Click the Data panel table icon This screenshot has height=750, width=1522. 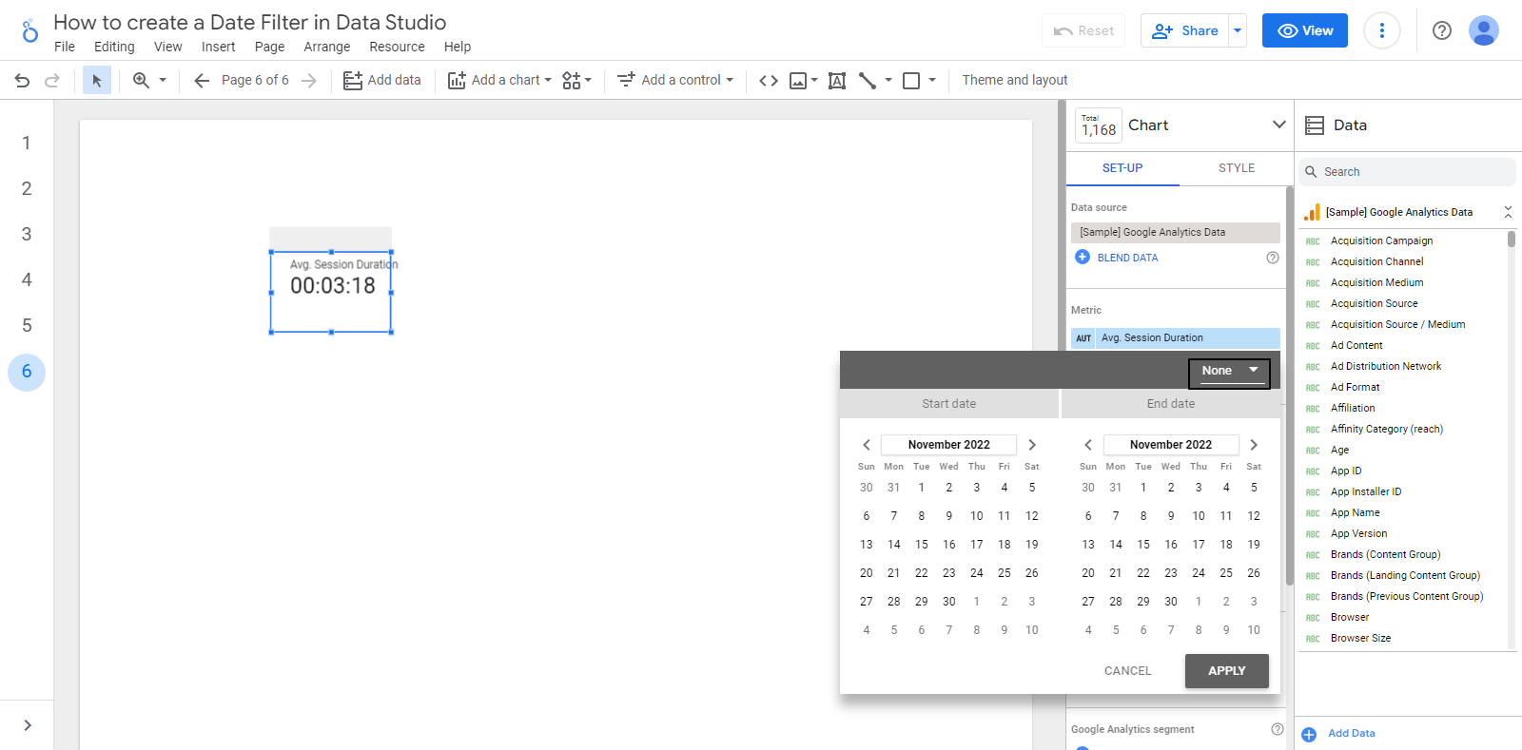click(1315, 125)
